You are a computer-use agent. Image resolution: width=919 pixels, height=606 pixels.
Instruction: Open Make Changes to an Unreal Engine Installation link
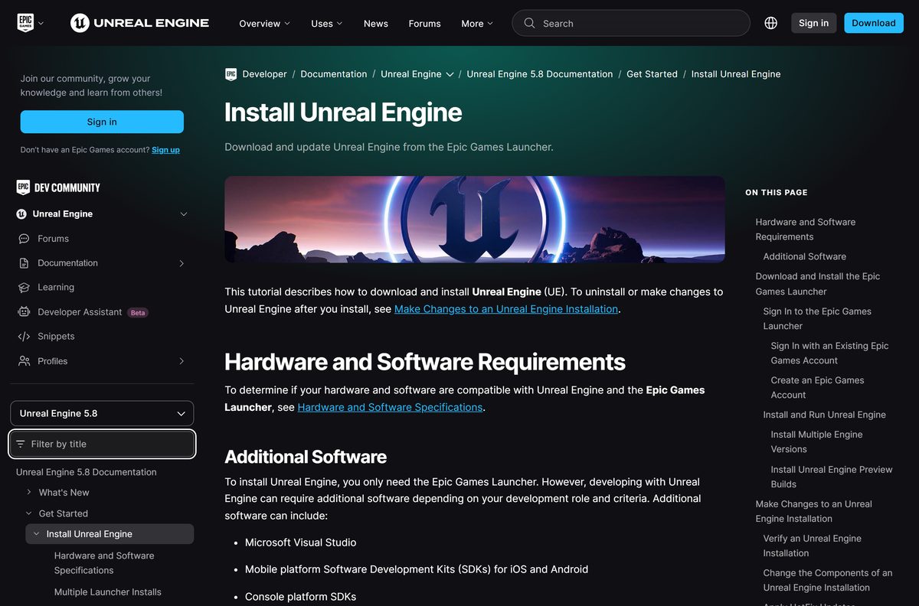(x=506, y=309)
